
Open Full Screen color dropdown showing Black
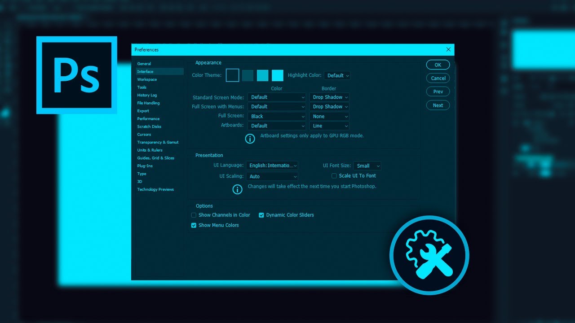click(x=277, y=116)
